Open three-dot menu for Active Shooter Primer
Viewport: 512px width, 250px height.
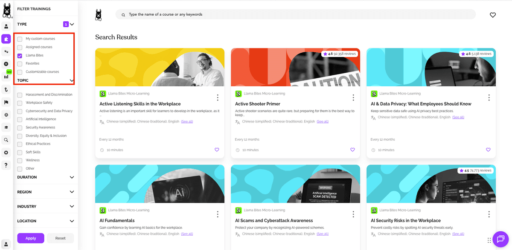[353, 98]
